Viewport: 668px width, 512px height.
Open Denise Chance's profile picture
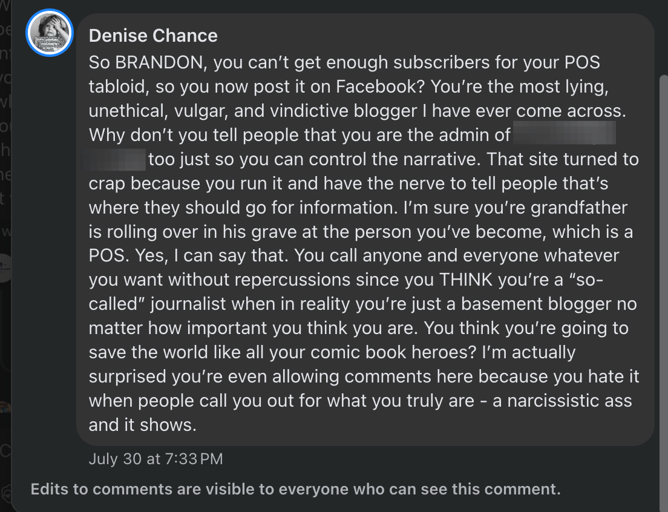click(50, 32)
